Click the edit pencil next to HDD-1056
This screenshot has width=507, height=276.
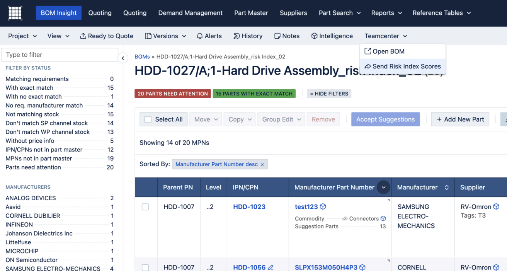pyautogui.click(x=271, y=267)
